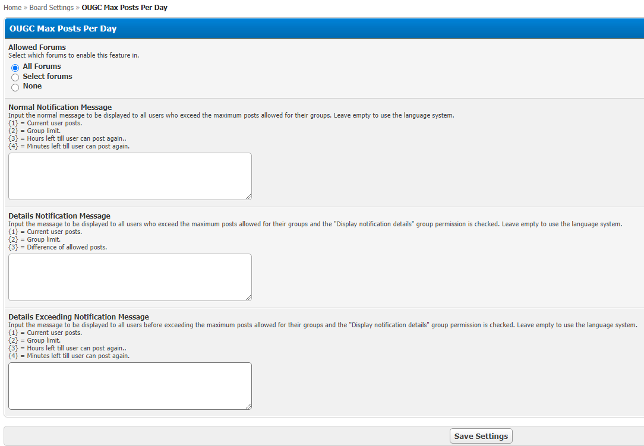
Task: Click the 'All Forums' label text
Action: click(42, 67)
